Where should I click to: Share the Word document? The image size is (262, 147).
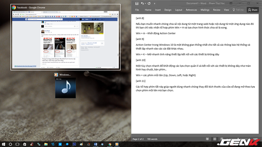[253, 10]
